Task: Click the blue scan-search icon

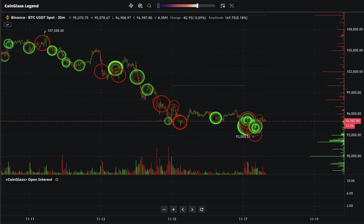Action: click(232, 6)
